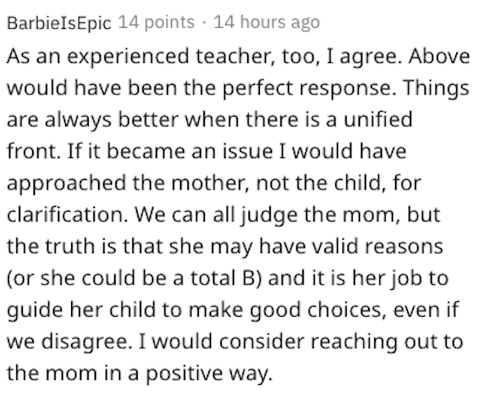The height and width of the screenshot is (395, 479).
Task: Click the phrase "positive way." in the last line
Action: [209, 373]
